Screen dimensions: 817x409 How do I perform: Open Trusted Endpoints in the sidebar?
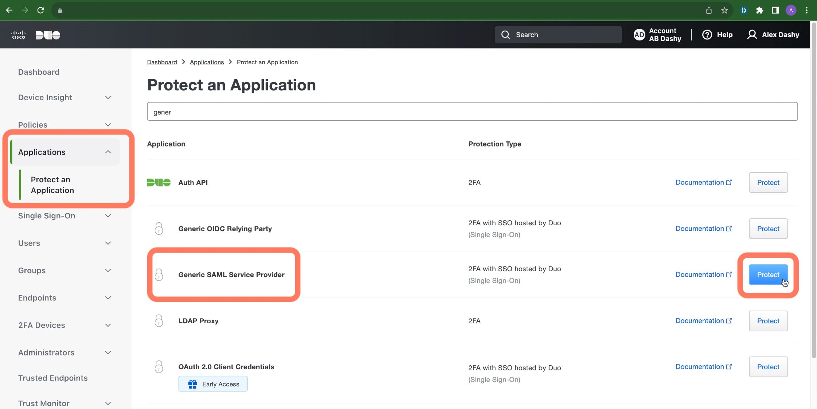click(x=53, y=378)
